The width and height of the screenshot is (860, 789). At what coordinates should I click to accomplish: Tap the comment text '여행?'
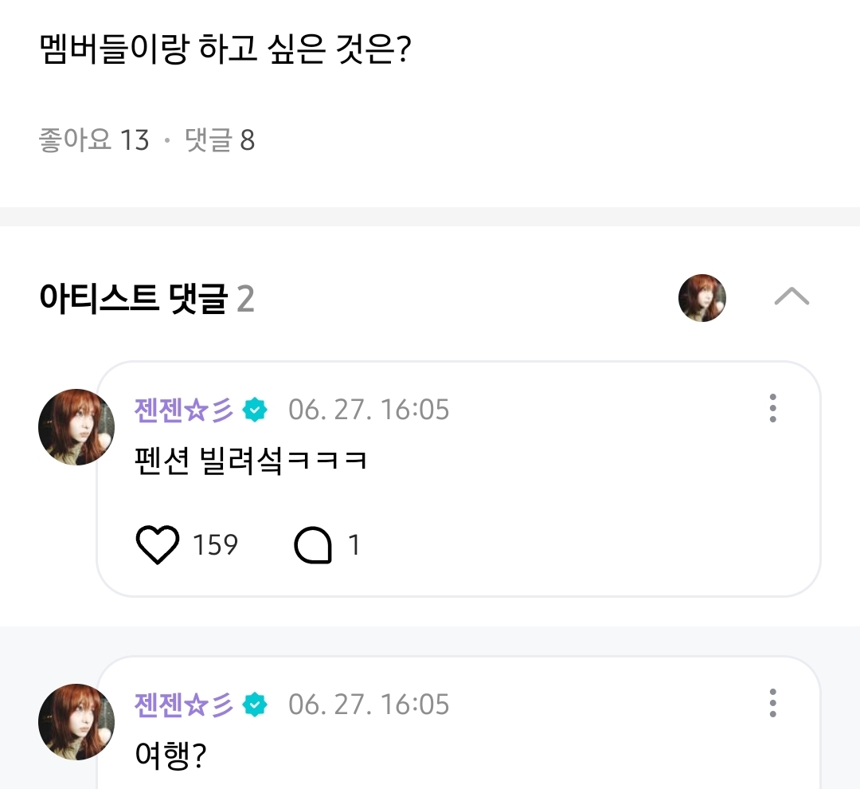[x=171, y=756]
